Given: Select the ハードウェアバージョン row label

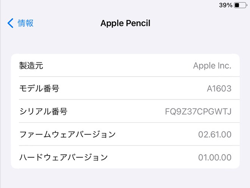Looking at the screenshot, I should tap(64, 158).
